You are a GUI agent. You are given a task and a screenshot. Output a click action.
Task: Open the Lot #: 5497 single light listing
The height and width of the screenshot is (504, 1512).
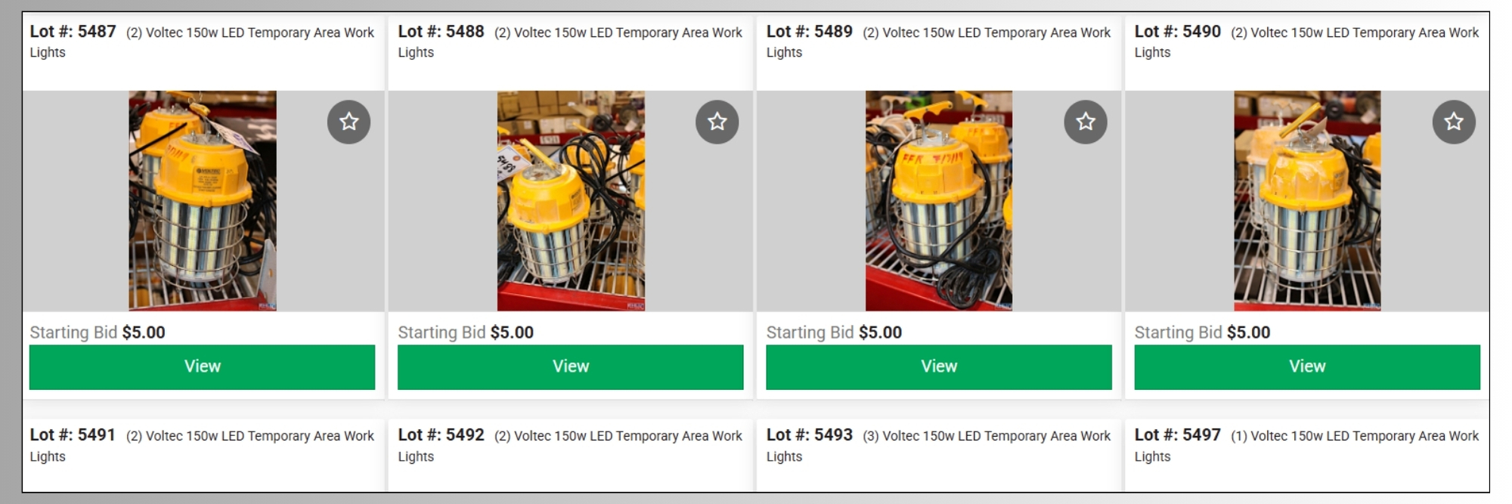[1306, 445]
